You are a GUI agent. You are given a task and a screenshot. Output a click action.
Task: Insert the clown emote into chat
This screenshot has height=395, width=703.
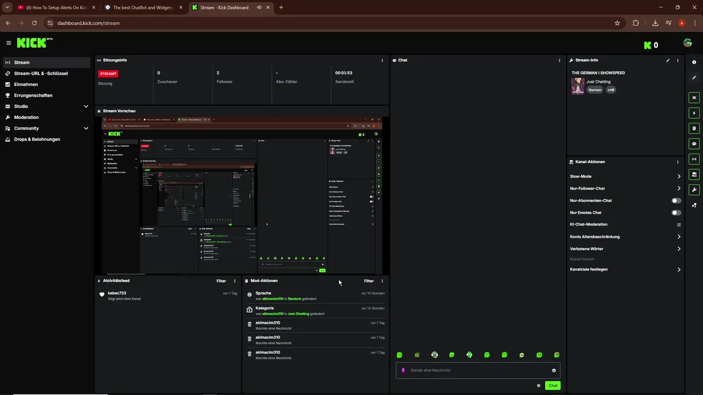point(434,355)
